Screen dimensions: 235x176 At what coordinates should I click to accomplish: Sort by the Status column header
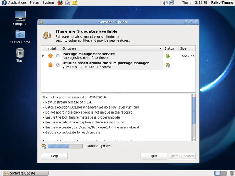(171, 48)
